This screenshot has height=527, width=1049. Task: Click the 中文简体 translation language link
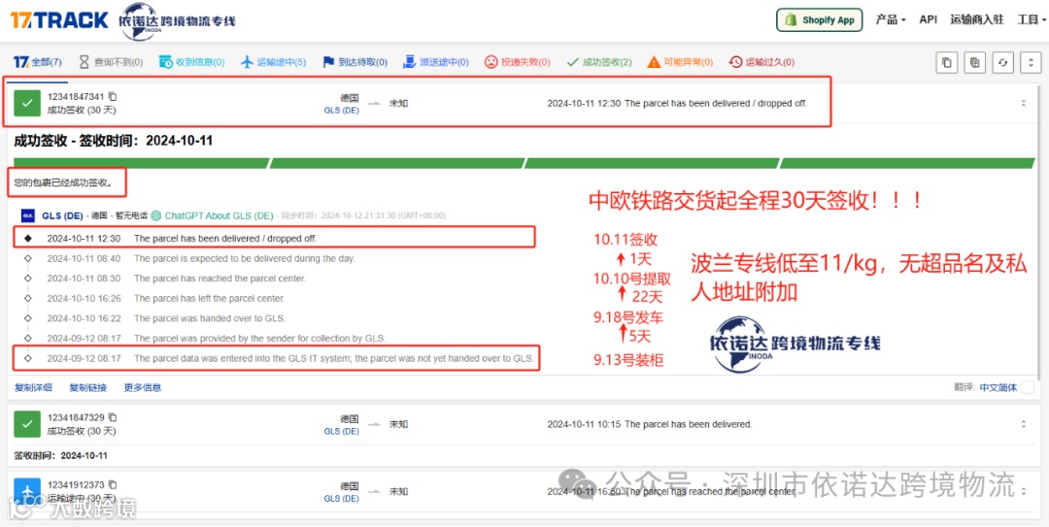pyautogui.click(x=998, y=387)
